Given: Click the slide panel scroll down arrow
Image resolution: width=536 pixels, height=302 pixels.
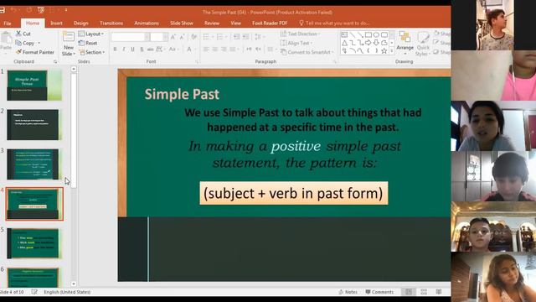Looking at the screenshot, I should tap(74, 284).
